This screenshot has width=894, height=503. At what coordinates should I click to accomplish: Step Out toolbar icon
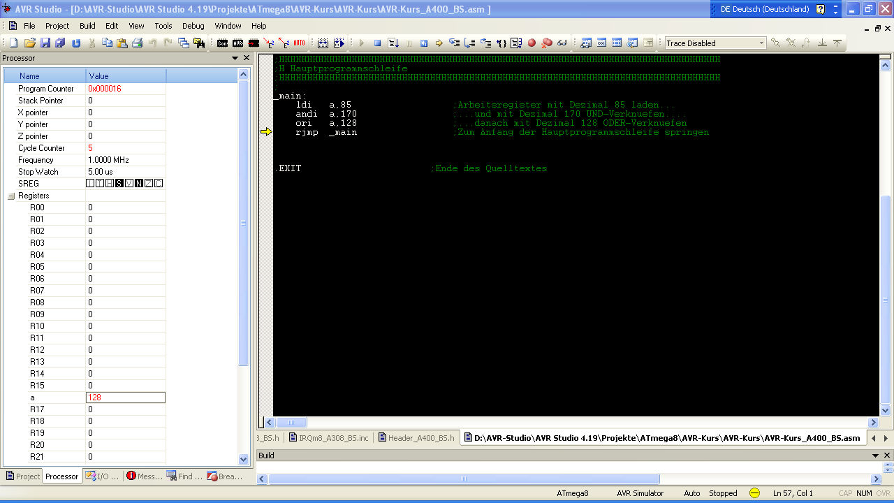[x=485, y=43]
